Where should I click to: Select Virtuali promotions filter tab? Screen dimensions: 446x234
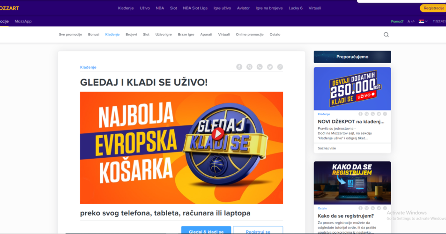(224, 34)
